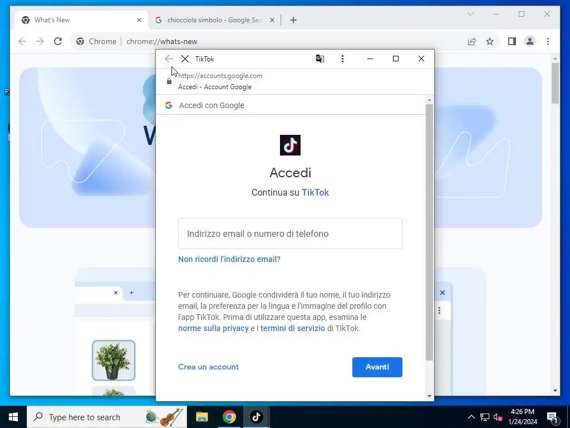Viewport: 570px width, 428px height.
Task: Open Non ricordi l'indirizzo email link
Action: coord(229,259)
